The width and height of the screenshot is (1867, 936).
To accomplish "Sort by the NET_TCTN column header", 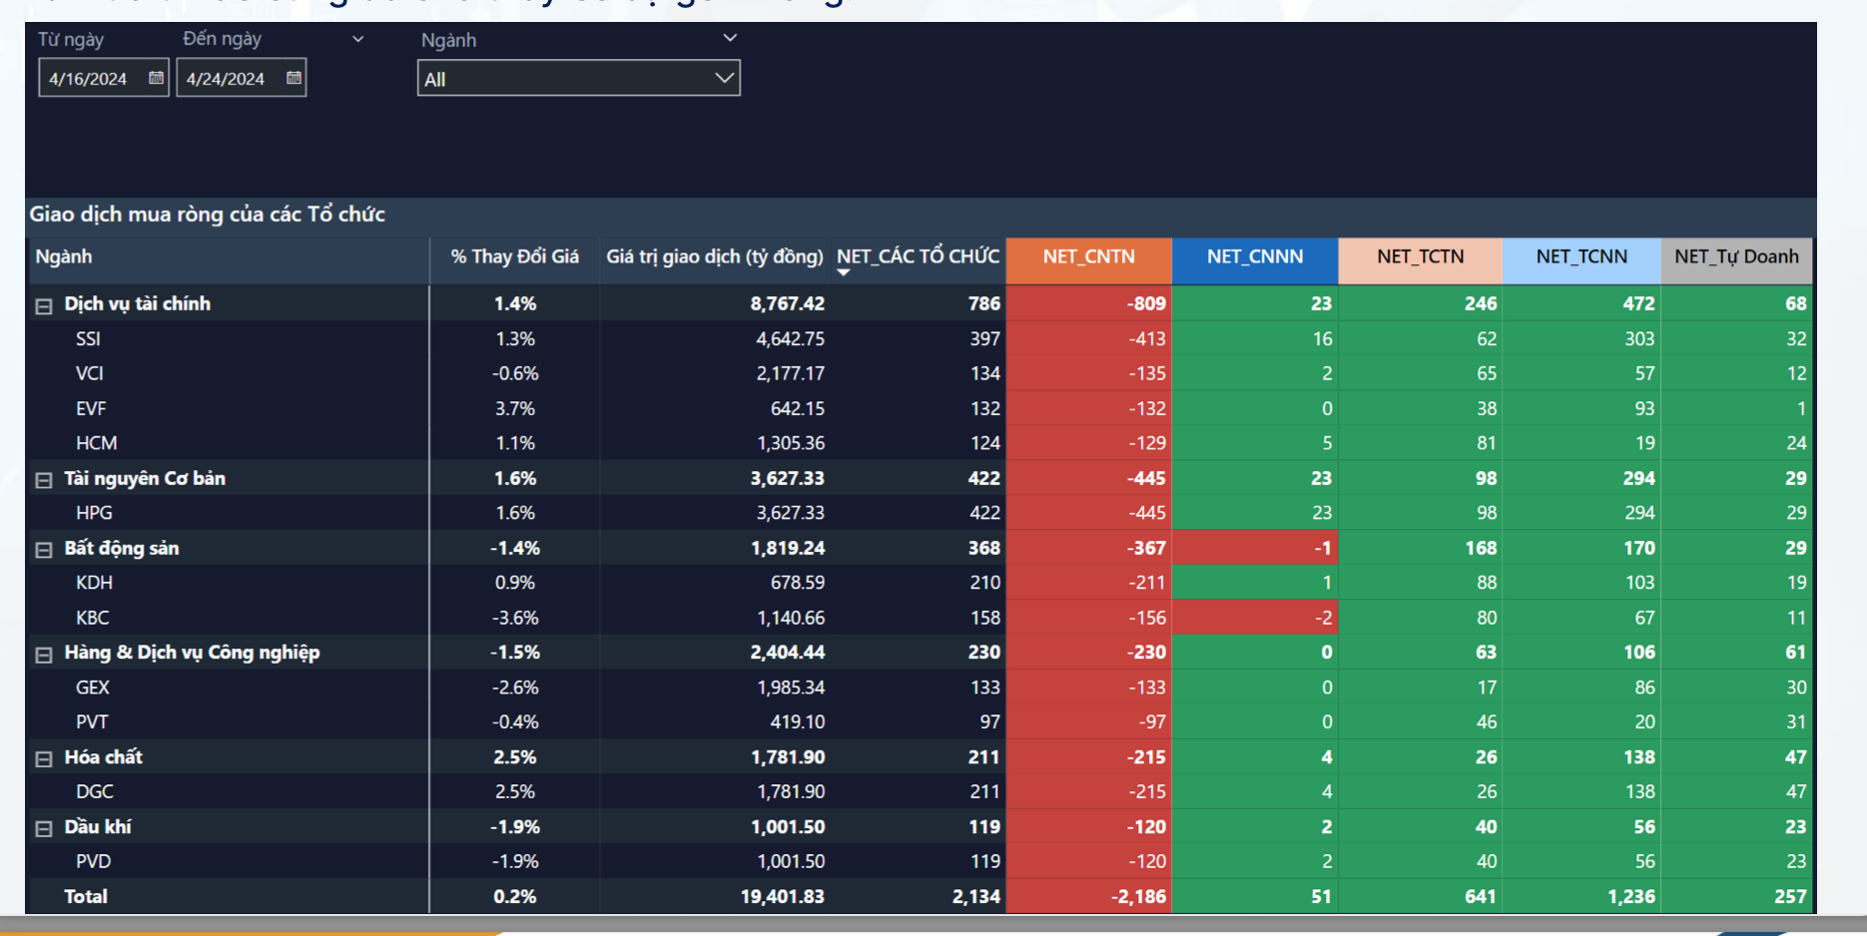I will click(x=1420, y=257).
